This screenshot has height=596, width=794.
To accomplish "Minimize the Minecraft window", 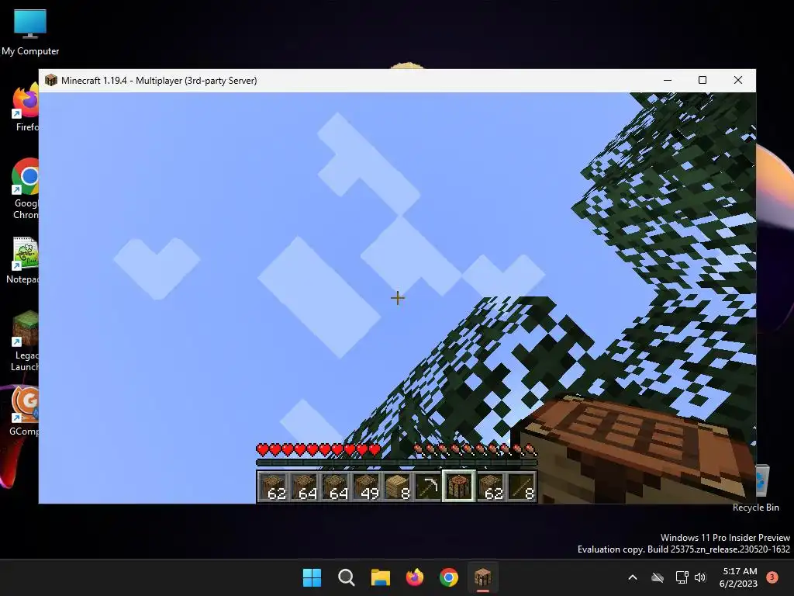I will (x=668, y=80).
